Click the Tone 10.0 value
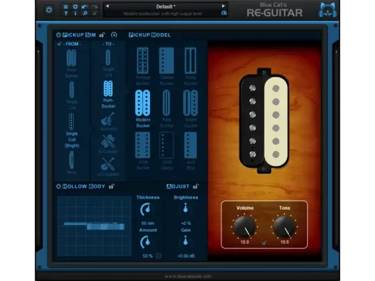This screenshot has height=281, width=375. click(x=284, y=242)
